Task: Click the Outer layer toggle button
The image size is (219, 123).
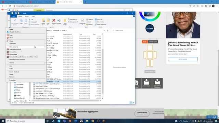Action: [x=153, y=42]
